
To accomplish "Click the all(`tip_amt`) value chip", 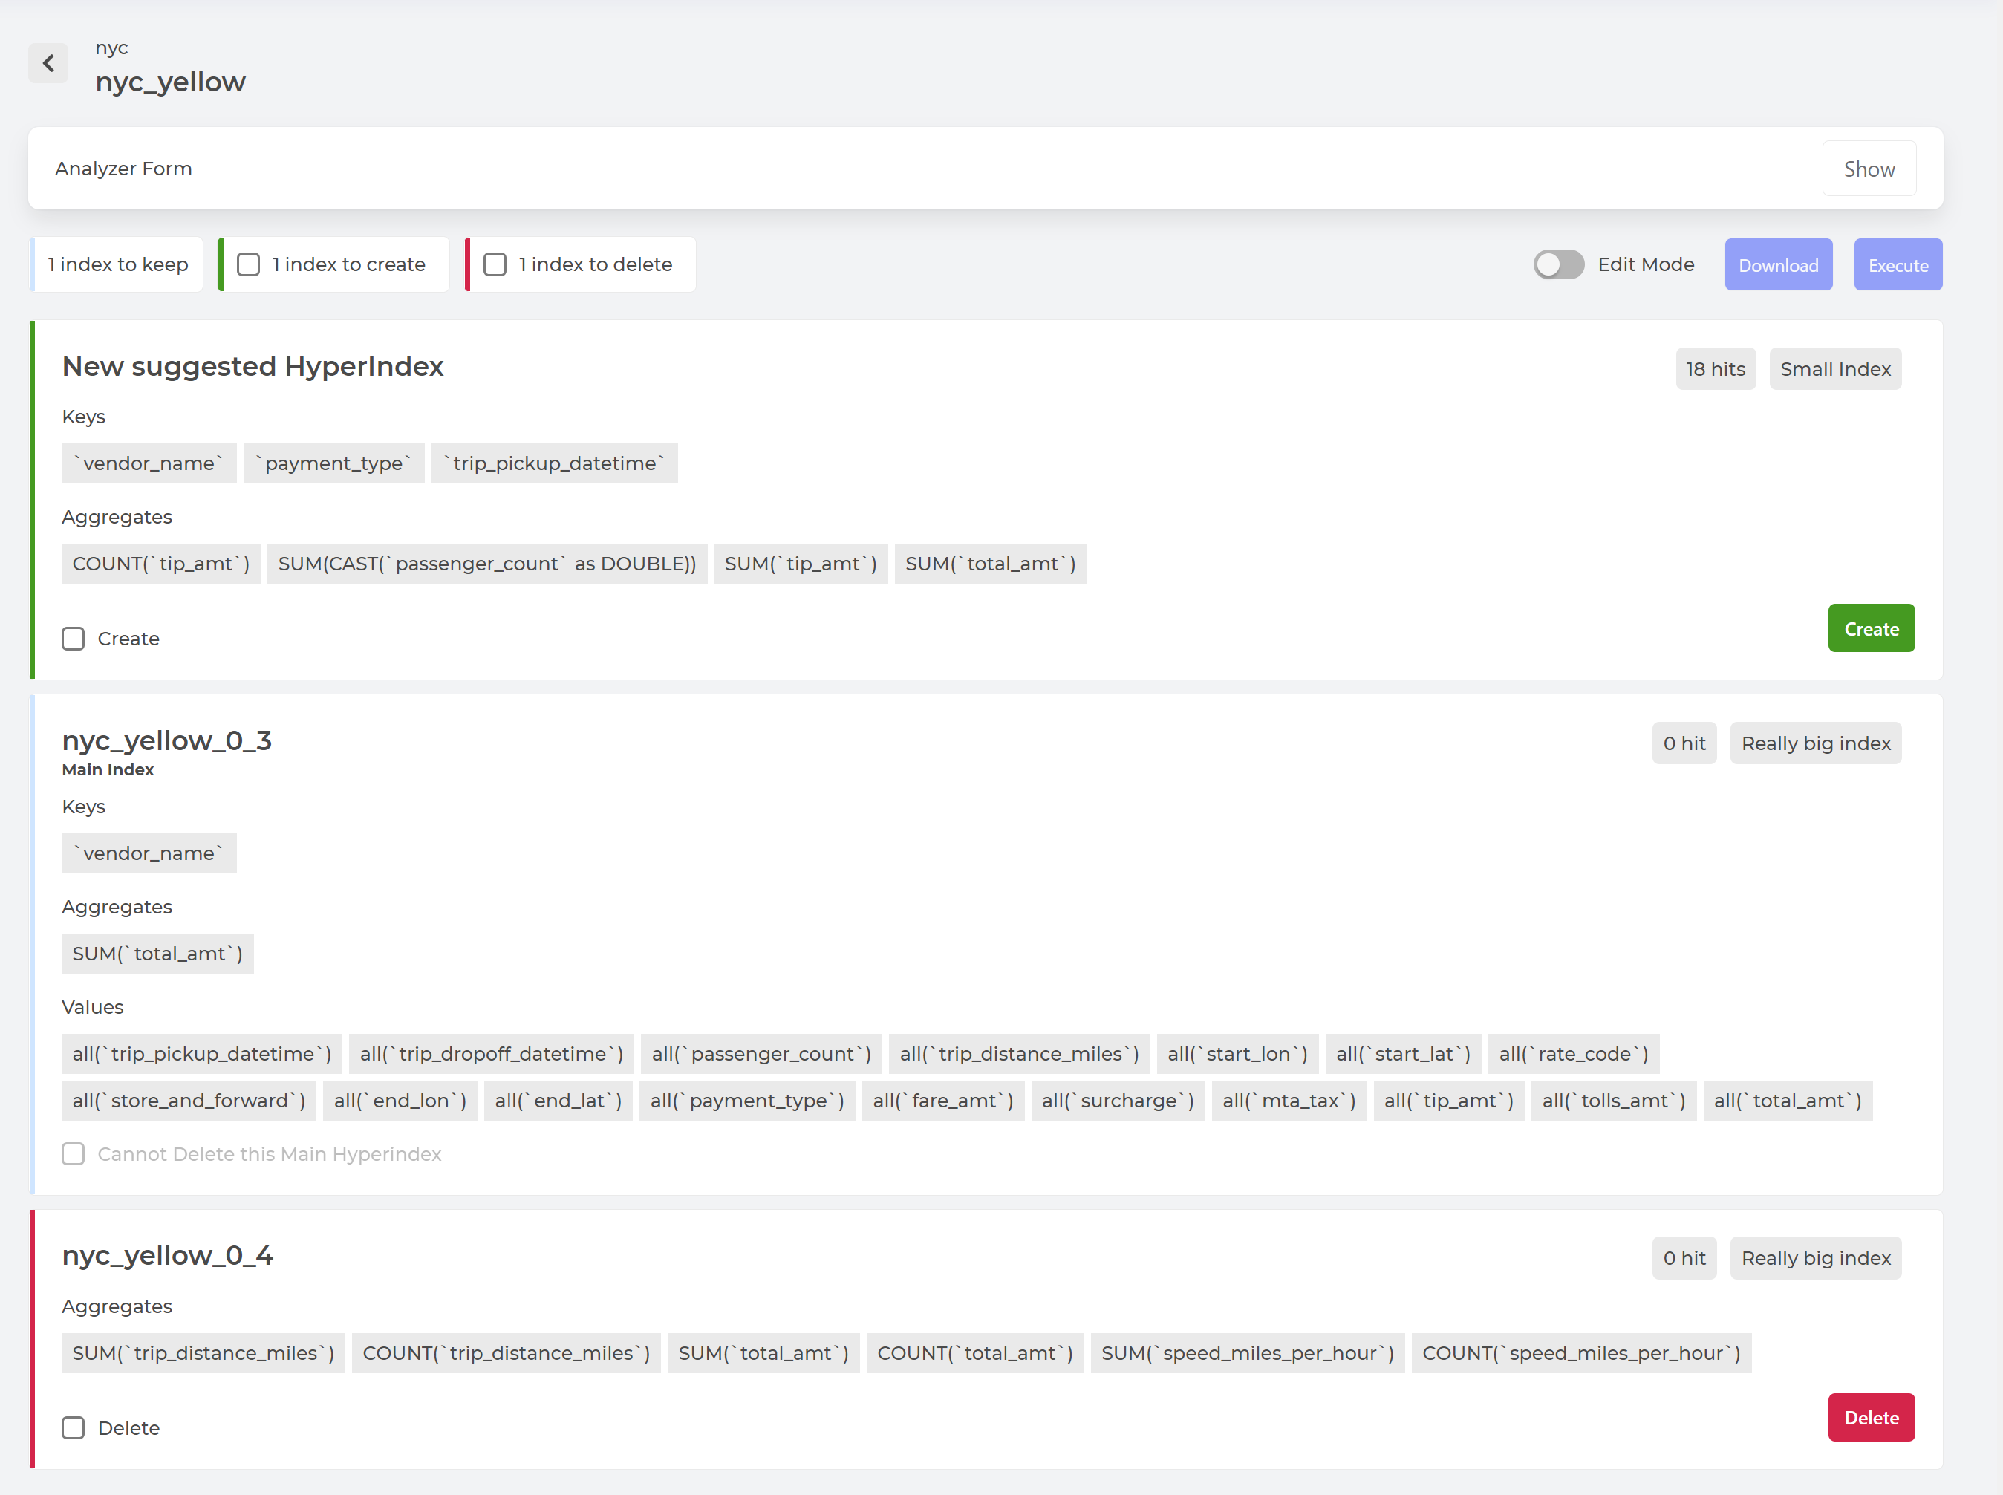I will pos(1449,1101).
